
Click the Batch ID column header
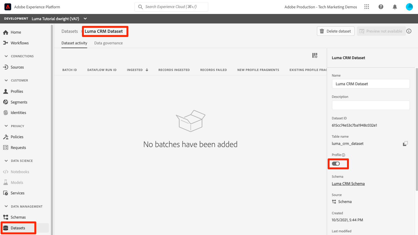coord(70,70)
